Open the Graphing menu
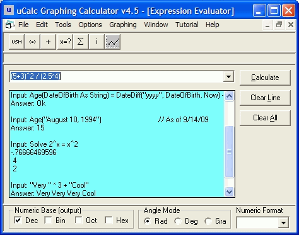The width and height of the screenshot is (299, 235). coord(123,25)
